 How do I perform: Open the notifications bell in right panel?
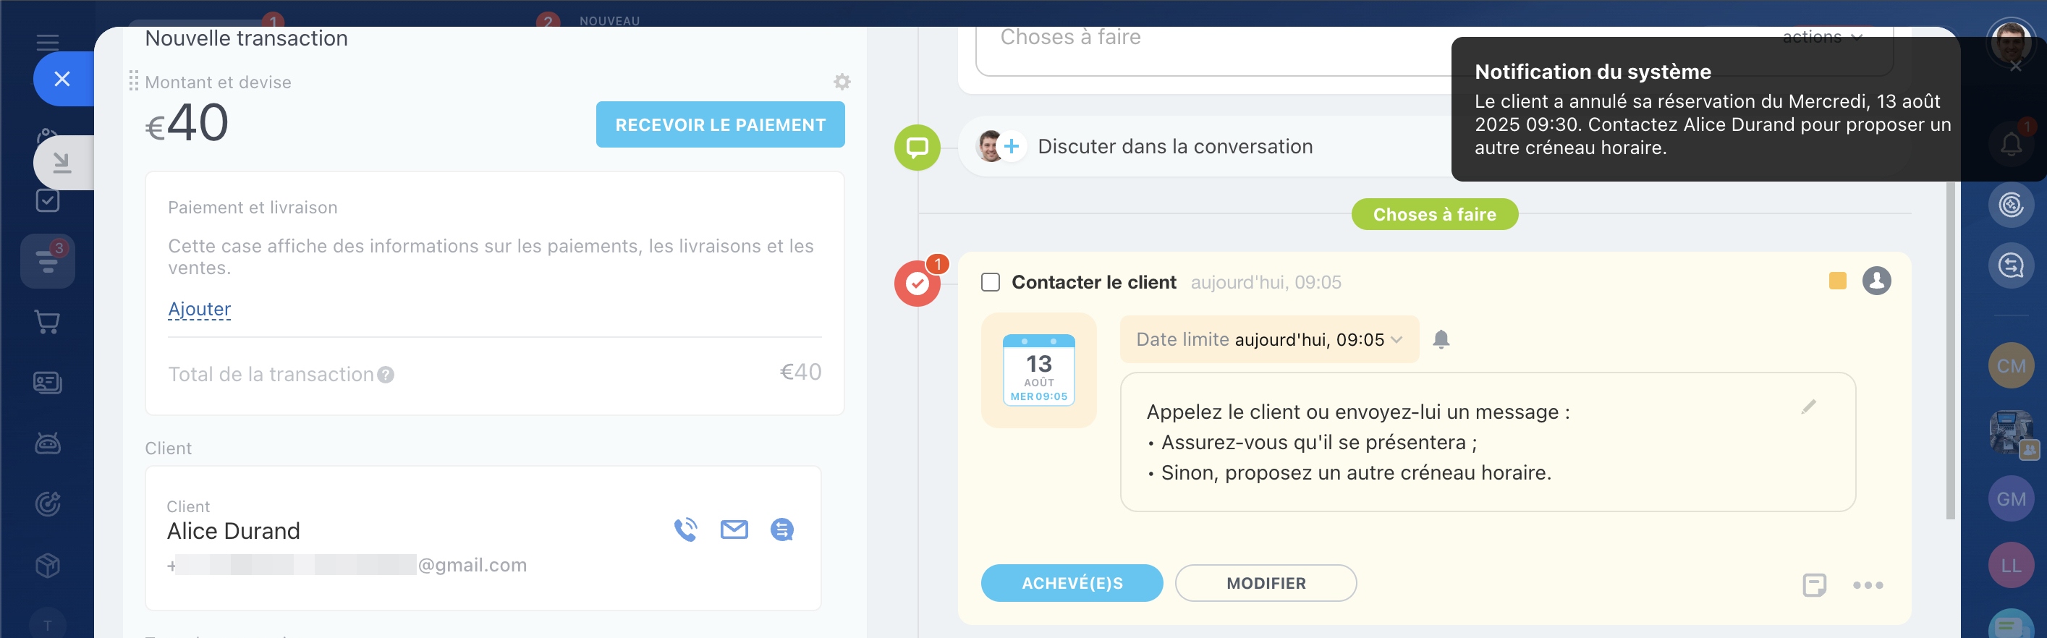pos(2010,144)
